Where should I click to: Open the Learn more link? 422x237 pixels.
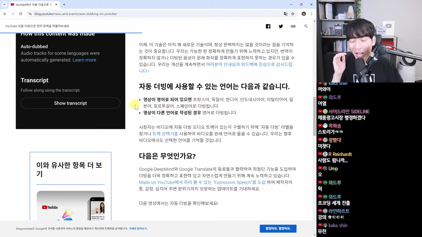pyautogui.click(x=84, y=60)
